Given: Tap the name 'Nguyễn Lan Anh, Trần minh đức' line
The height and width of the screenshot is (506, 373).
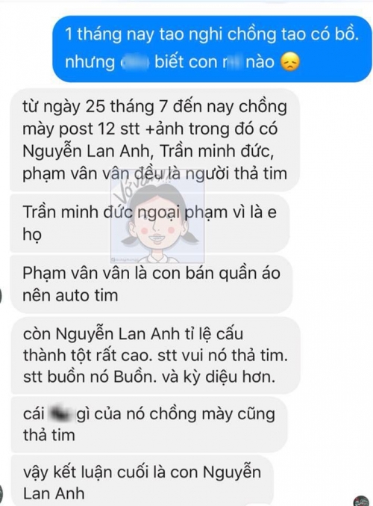Looking at the screenshot, I should pos(148,151).
